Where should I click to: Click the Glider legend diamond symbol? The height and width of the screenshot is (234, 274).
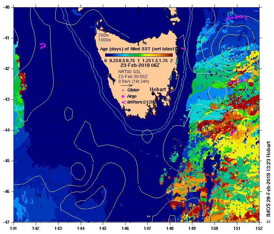[123, 90]
